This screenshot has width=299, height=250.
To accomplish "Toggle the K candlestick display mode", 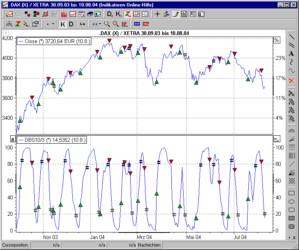I will [x=63, y=24].
